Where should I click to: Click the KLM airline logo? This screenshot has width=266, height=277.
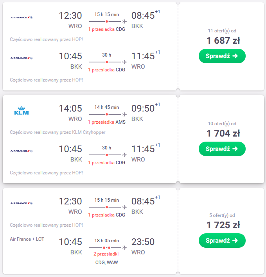coord(22,111)
